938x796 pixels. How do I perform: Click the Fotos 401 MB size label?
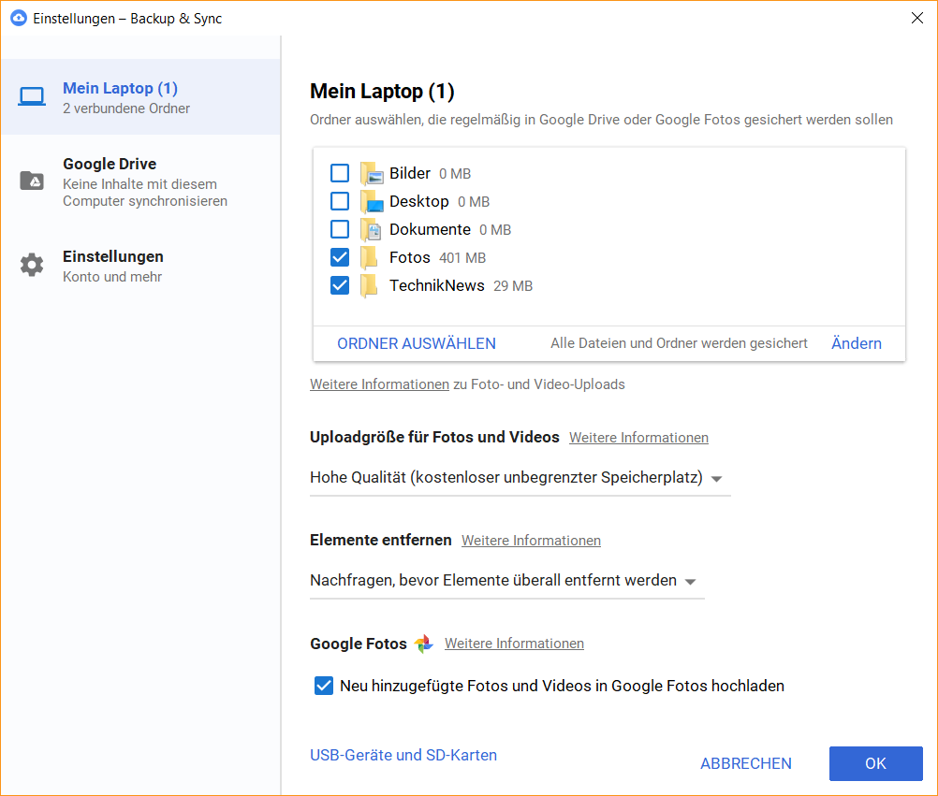(462, 258)
